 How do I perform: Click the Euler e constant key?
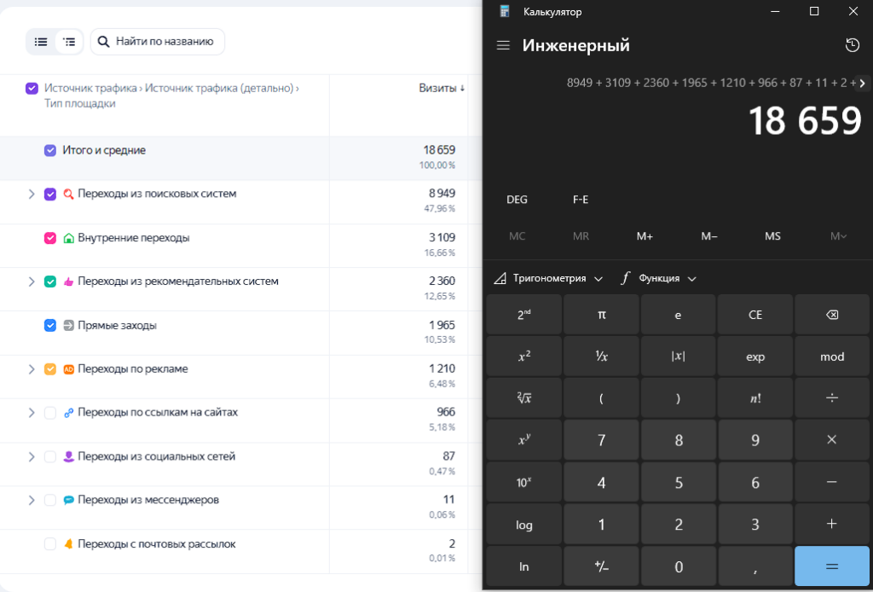tap(678, 315)
